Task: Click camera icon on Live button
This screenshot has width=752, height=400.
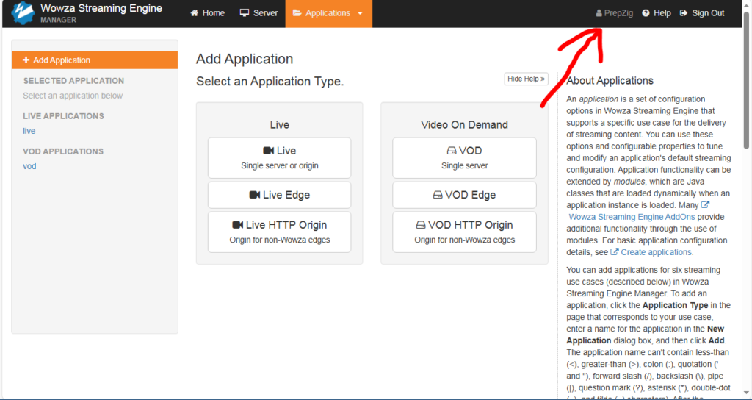Action: point(269,151)
